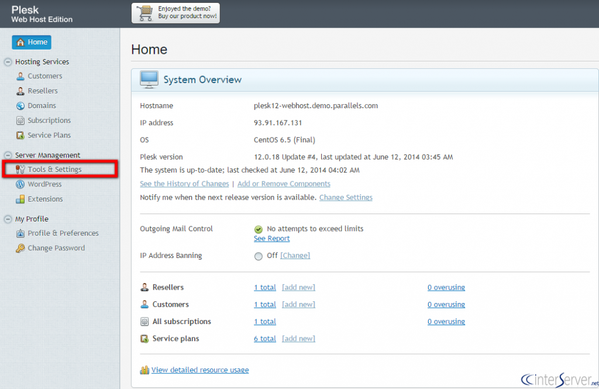This screenshot has height=389, width=599.
Task: Click the System Overview monitor icon
Action: click(x=149, y=79)
